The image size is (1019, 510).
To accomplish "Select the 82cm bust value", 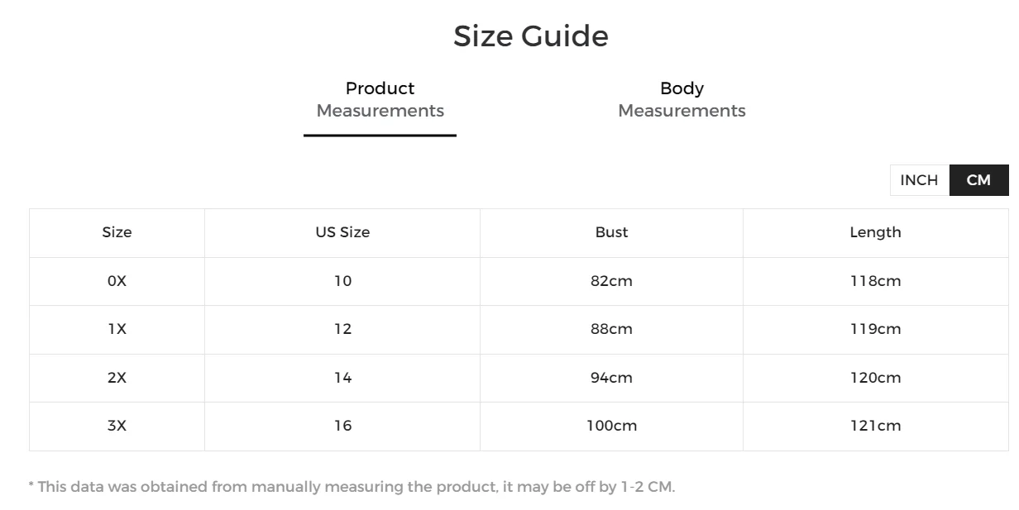I will [611, 281].
